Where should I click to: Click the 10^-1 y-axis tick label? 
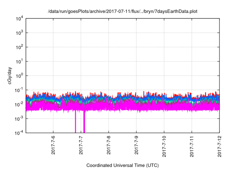pos(19,90)
